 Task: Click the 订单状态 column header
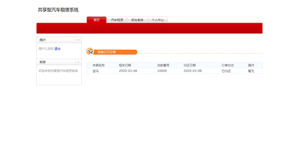click(228, 65)
